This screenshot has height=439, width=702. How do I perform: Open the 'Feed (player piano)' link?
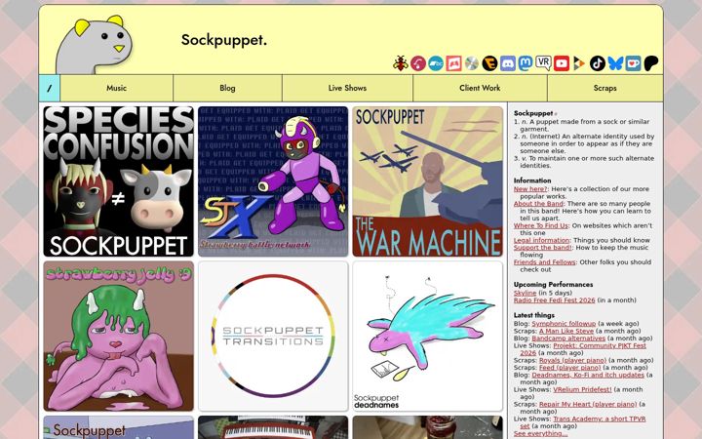point(570,368)
